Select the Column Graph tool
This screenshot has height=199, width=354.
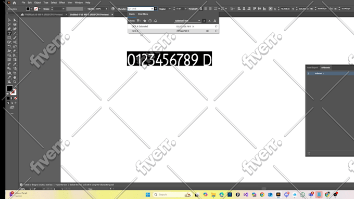[9, 73]
